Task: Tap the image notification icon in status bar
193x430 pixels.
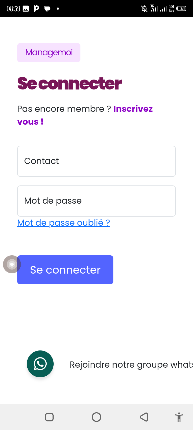Action: coord(26,9)
